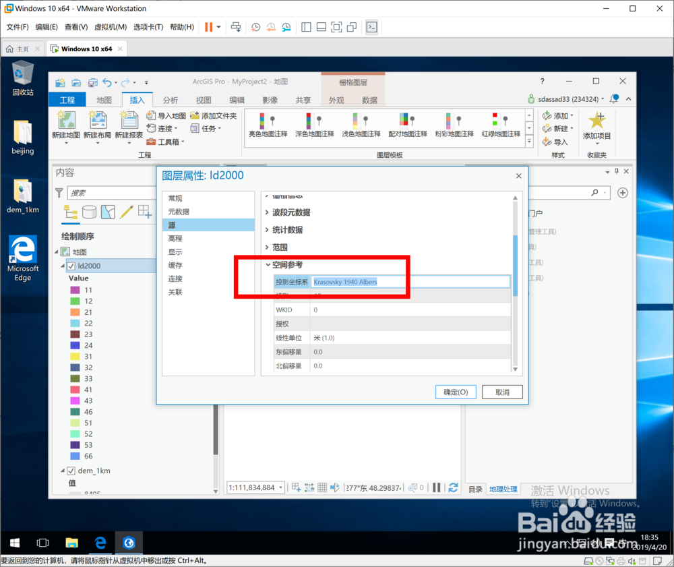Select the Red-green map notes (红绿地图注释) template

click(x=501, y=125)
